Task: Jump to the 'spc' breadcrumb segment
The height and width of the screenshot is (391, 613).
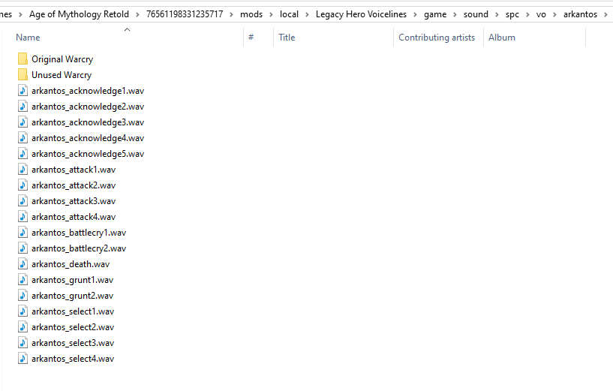Action: (x=512, y=14)
